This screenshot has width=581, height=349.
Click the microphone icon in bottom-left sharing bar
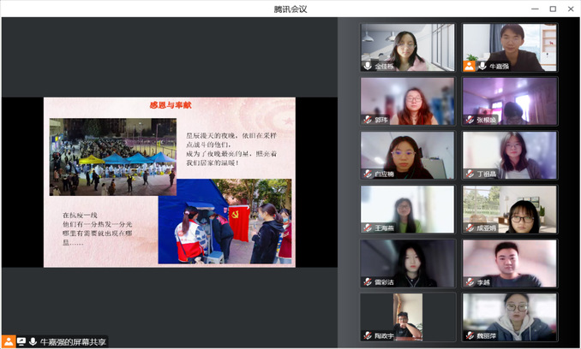click(33, 341)
